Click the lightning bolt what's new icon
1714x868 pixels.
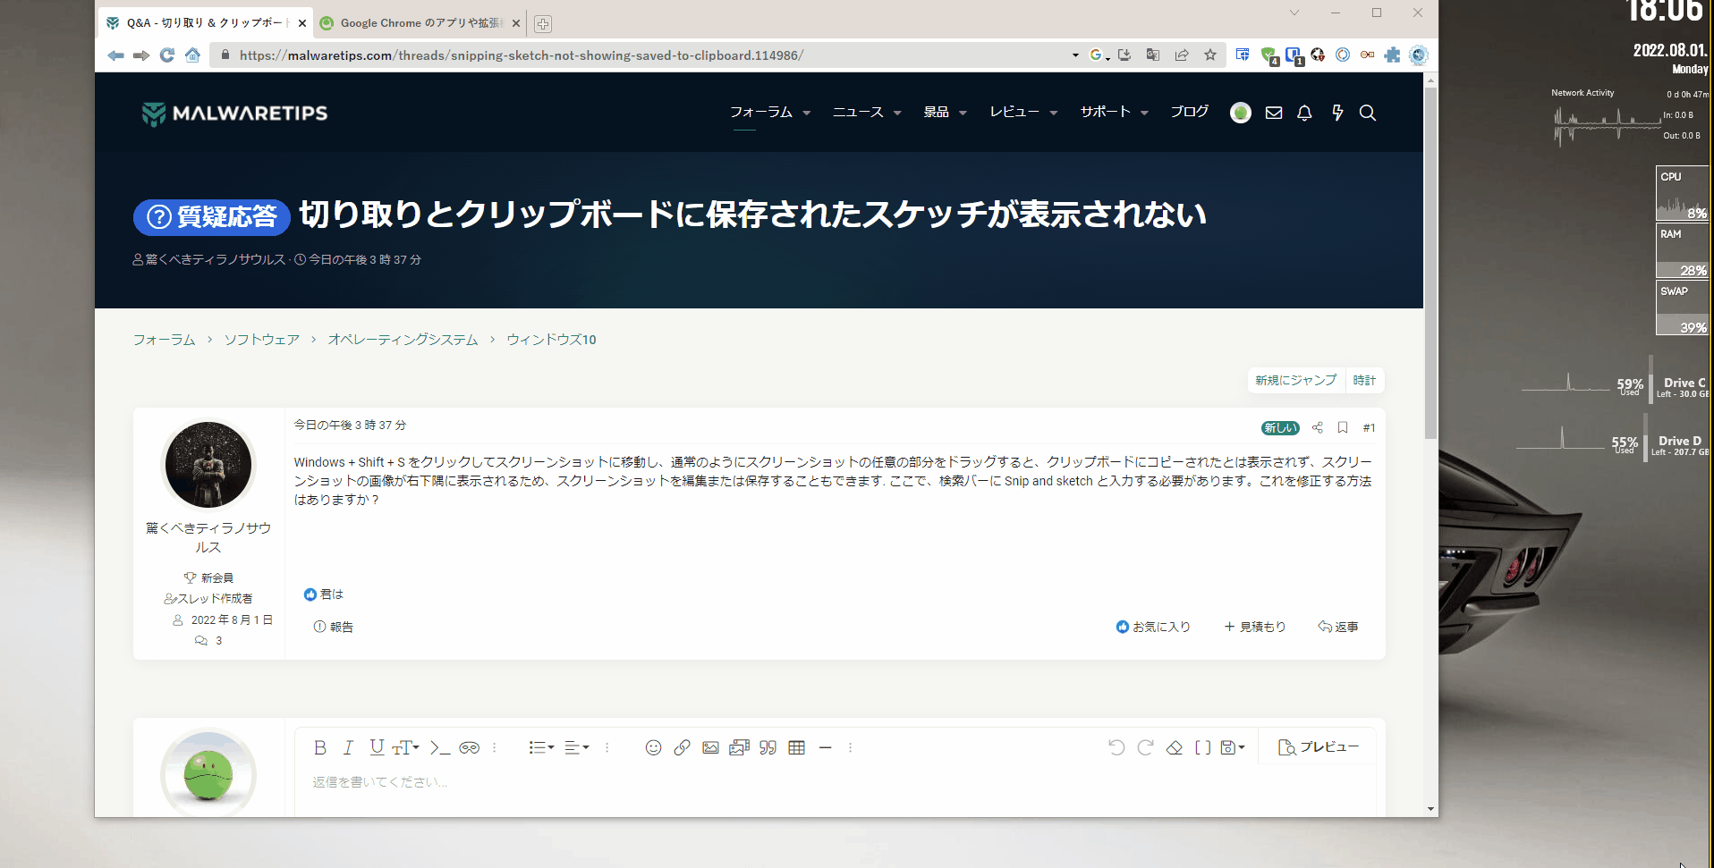coord(1337,113)
